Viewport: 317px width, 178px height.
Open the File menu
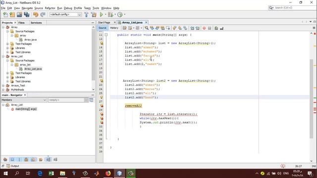pos(3,8)
